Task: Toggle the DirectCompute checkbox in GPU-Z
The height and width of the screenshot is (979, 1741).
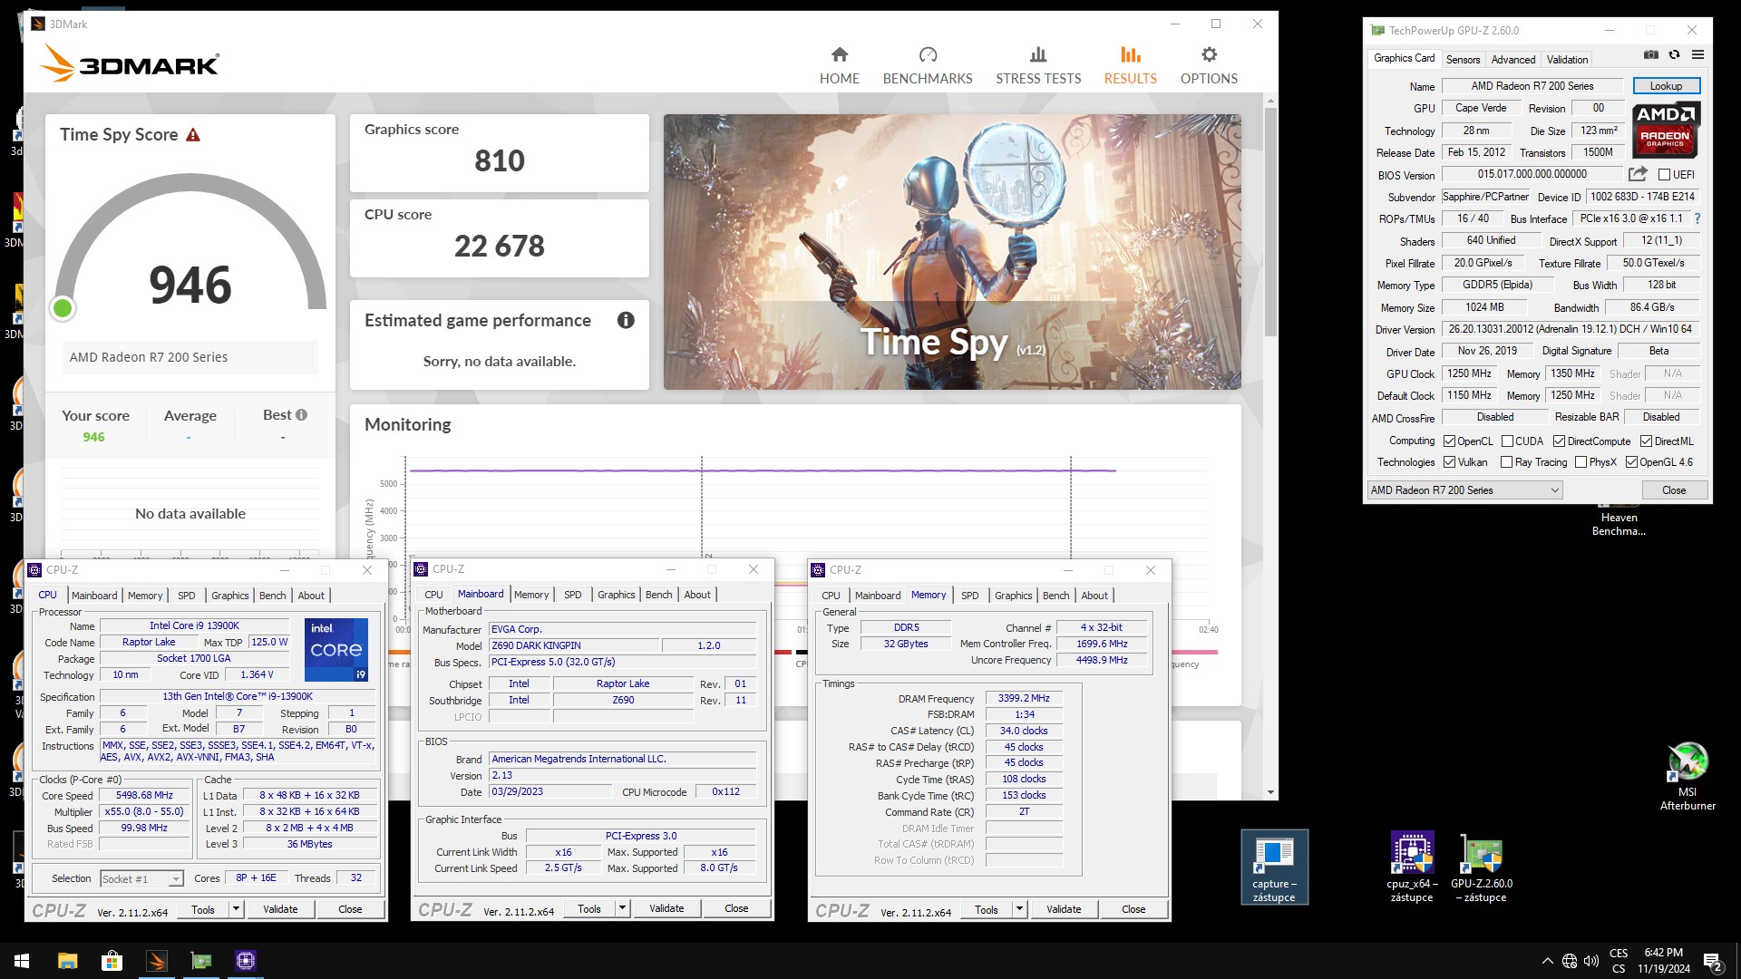Action: pyautogui.click(x=1559, y=441)
